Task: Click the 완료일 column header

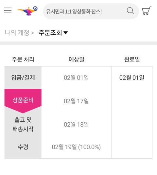Action: click(132, 59)
